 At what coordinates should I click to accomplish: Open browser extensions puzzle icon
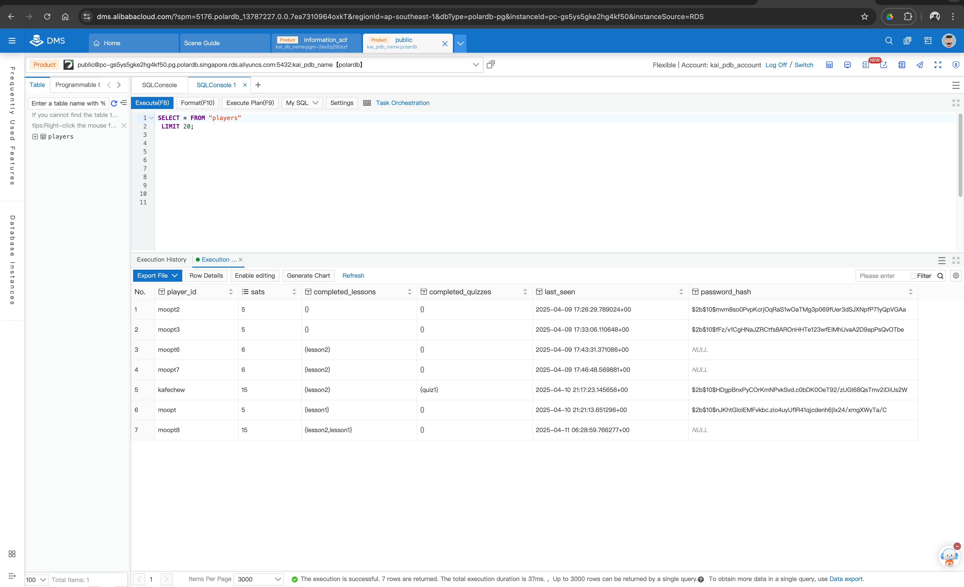pos(908,16)
